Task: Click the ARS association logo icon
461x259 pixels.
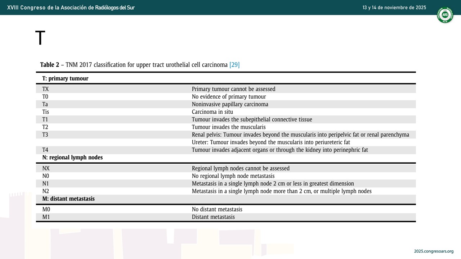Action: tap(445, 15)
